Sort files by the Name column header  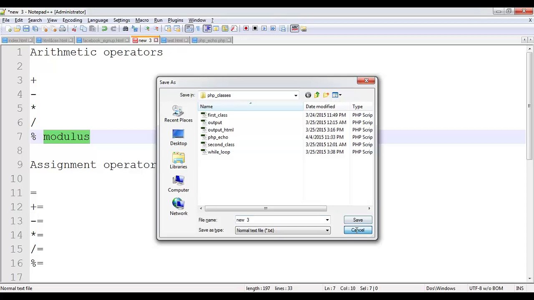[x=251, y=107]
